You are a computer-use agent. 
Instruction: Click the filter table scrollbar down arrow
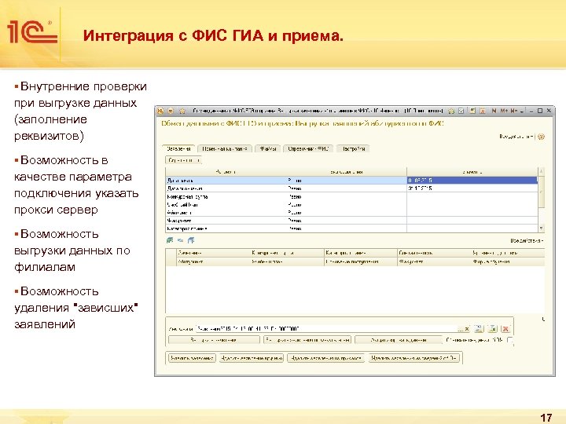point(541,228)
